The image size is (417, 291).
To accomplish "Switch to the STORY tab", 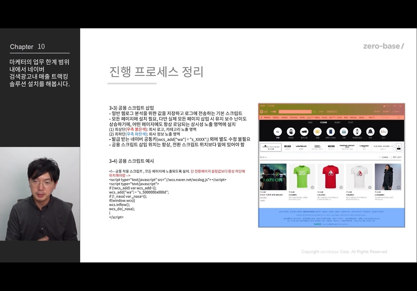I will click(351, 122).
